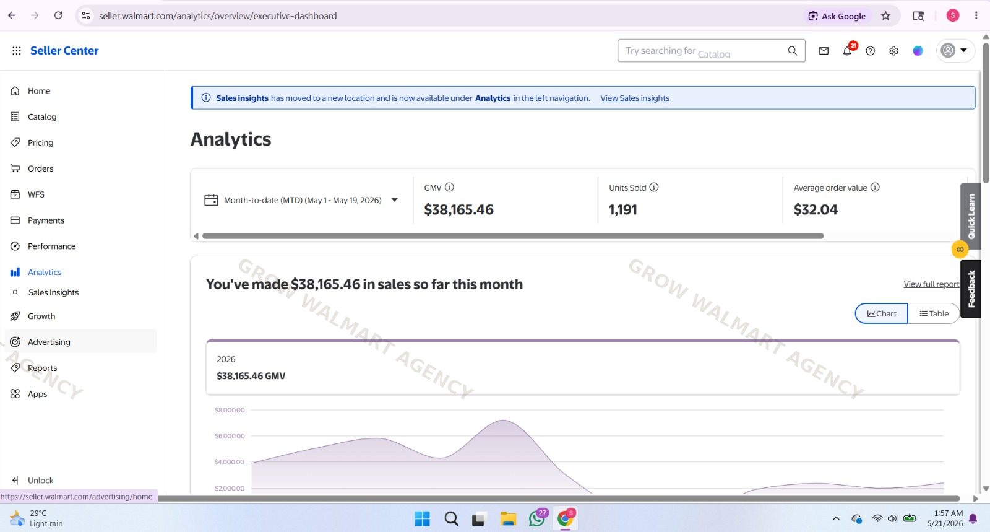Open the Feedback side tab
This screenshot has width=990, height=532.
click(971, 289)
